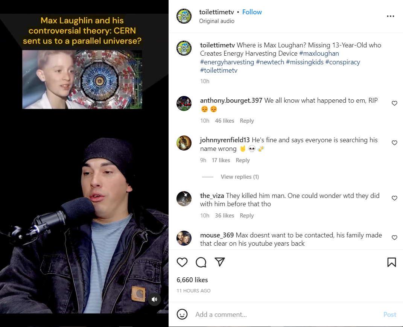
Task: Open toilettimetv profile picture in header
Action: click(184, 16)
